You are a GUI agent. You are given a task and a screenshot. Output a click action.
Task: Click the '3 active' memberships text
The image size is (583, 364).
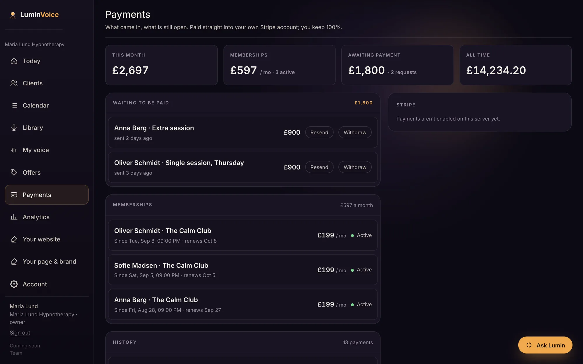click(x=285, y=72)
